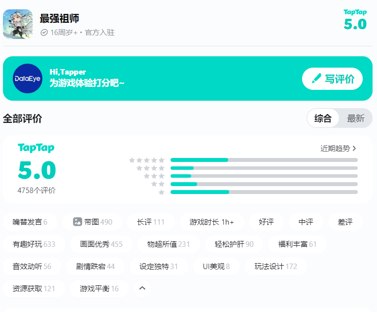Click the verified checkmark beside 16周岁+

pos(44,33)
